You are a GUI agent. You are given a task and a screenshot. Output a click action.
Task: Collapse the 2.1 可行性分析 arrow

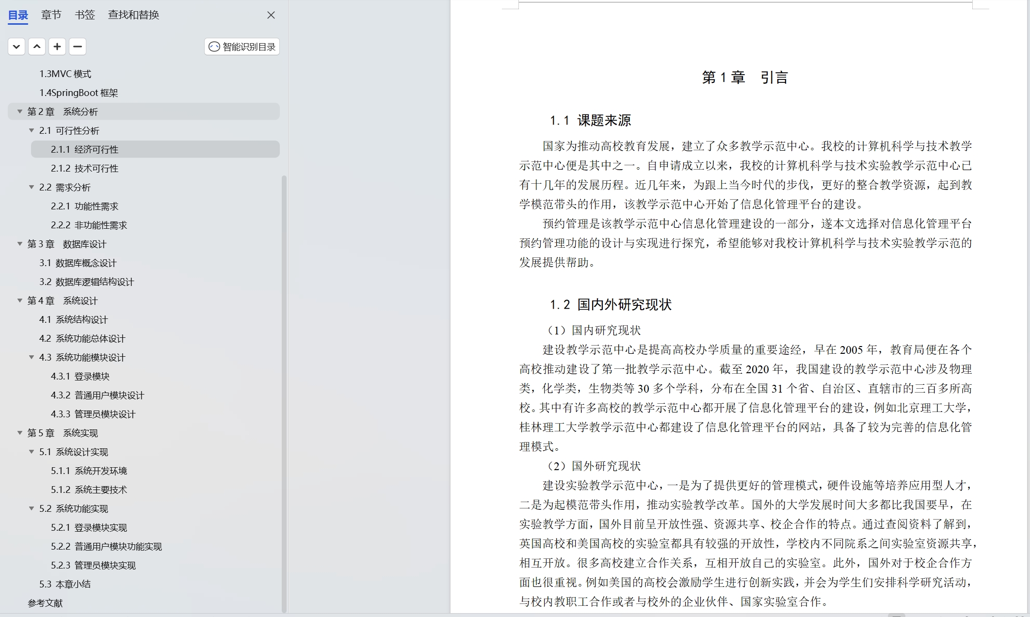[x=32, y=130]
